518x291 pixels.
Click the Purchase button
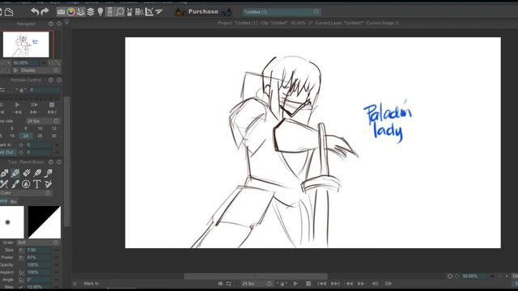click(x=203, y=11)
